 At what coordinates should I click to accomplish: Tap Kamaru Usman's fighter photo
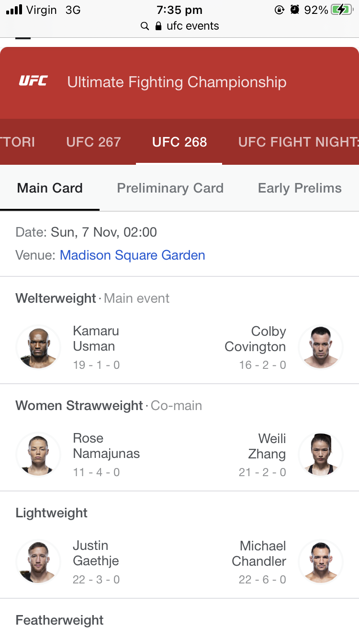click(x=38, y=347)
